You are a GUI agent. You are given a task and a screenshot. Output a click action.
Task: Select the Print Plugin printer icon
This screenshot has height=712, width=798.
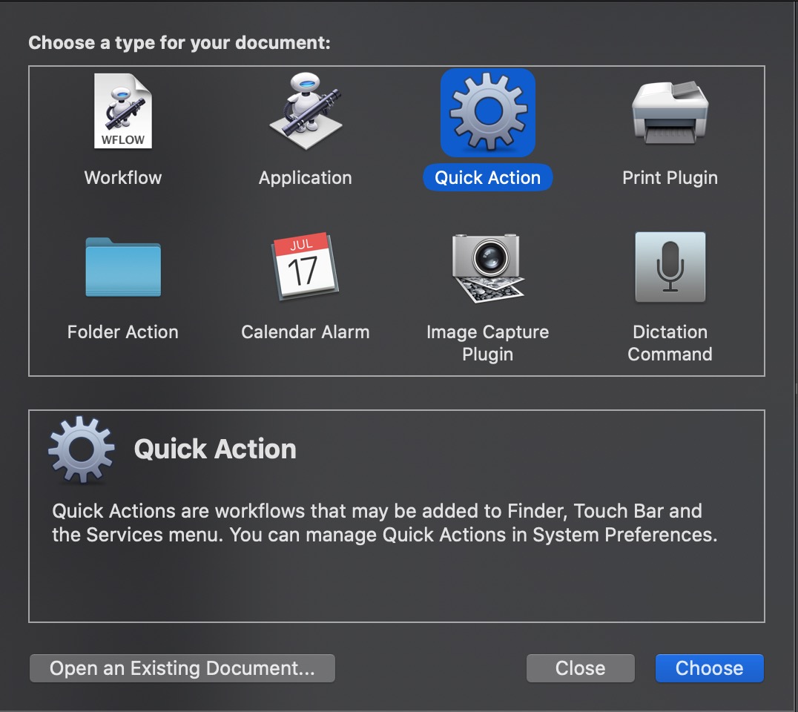[670, 113]
